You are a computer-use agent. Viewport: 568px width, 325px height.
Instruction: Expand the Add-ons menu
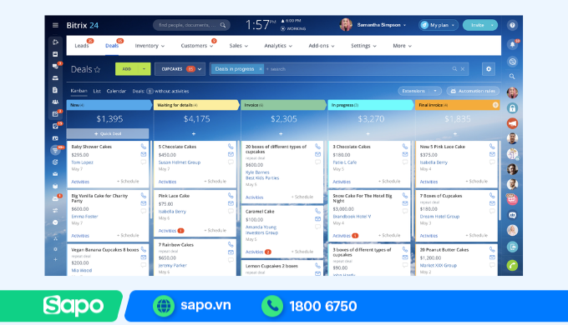coord(322,46)
